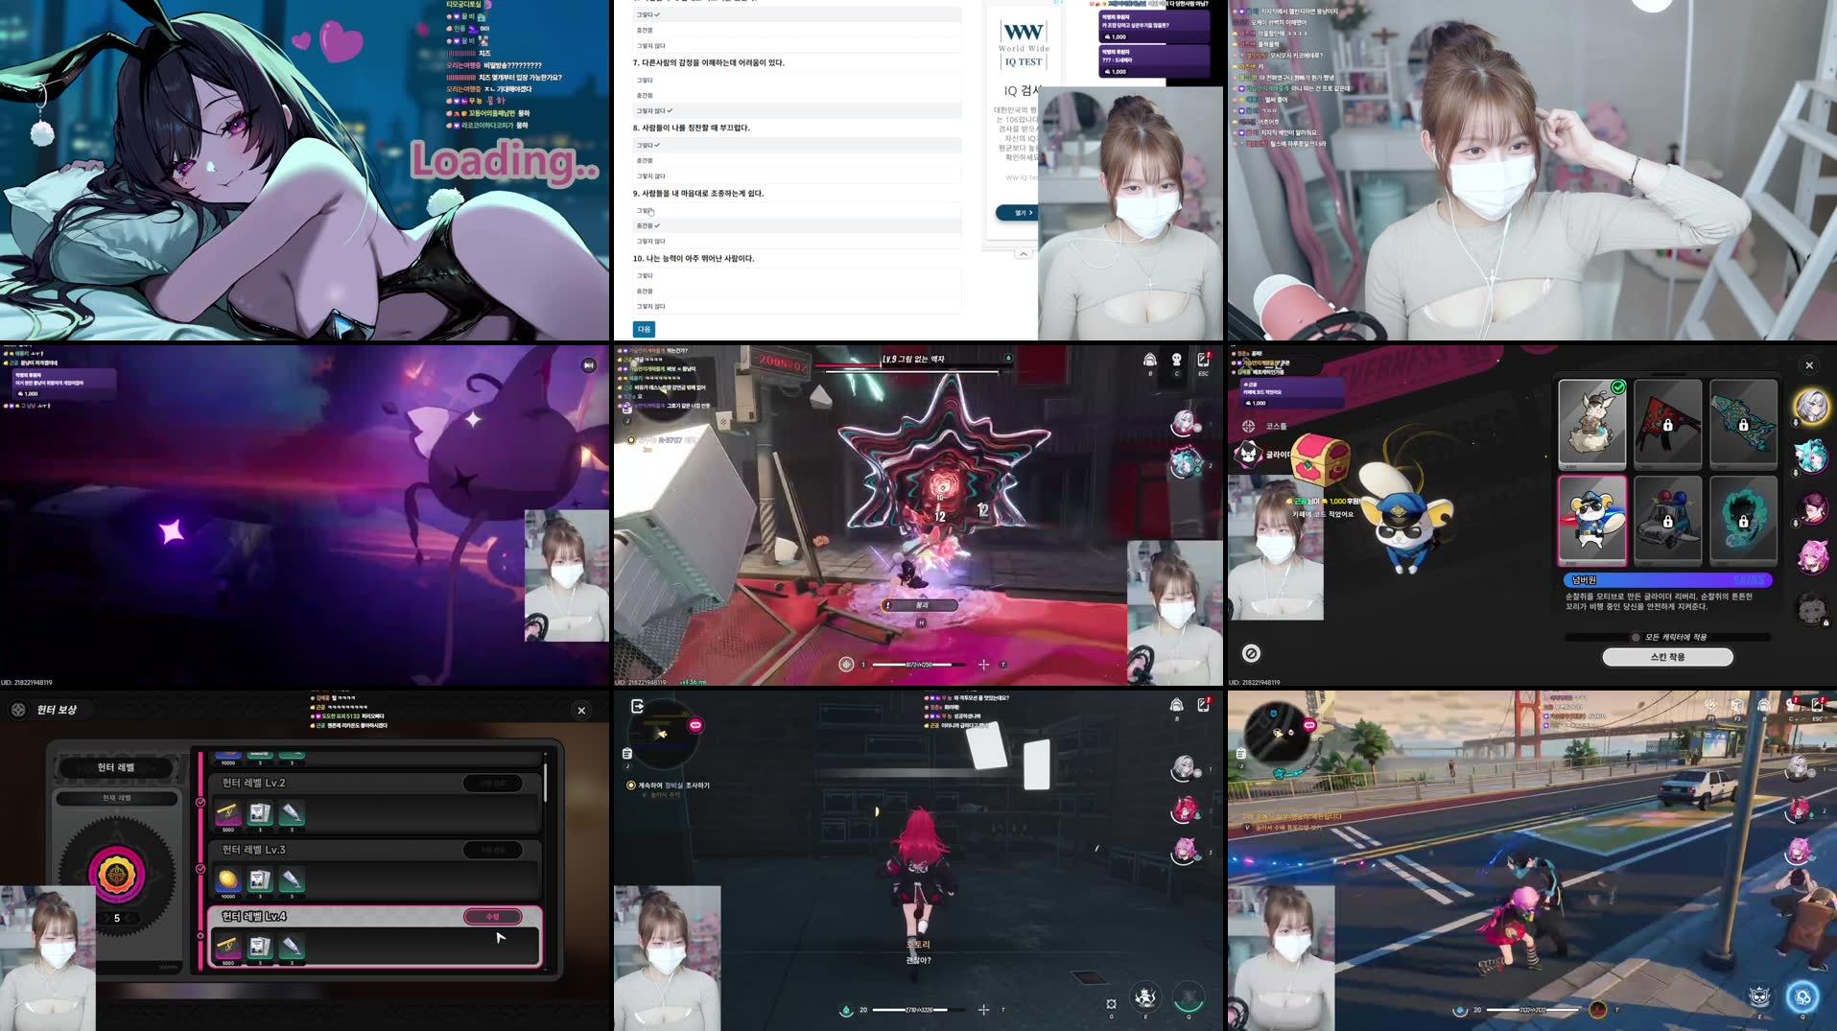Click the health bar in warehouse scene
Screen dimensions: 1837x1031
click(x=919, y=1009)
